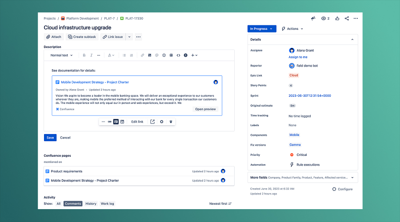The height and width of the screenshot is (222, 400).
Task: Click the mention icon in toolbar
Action: pos(157,55)
